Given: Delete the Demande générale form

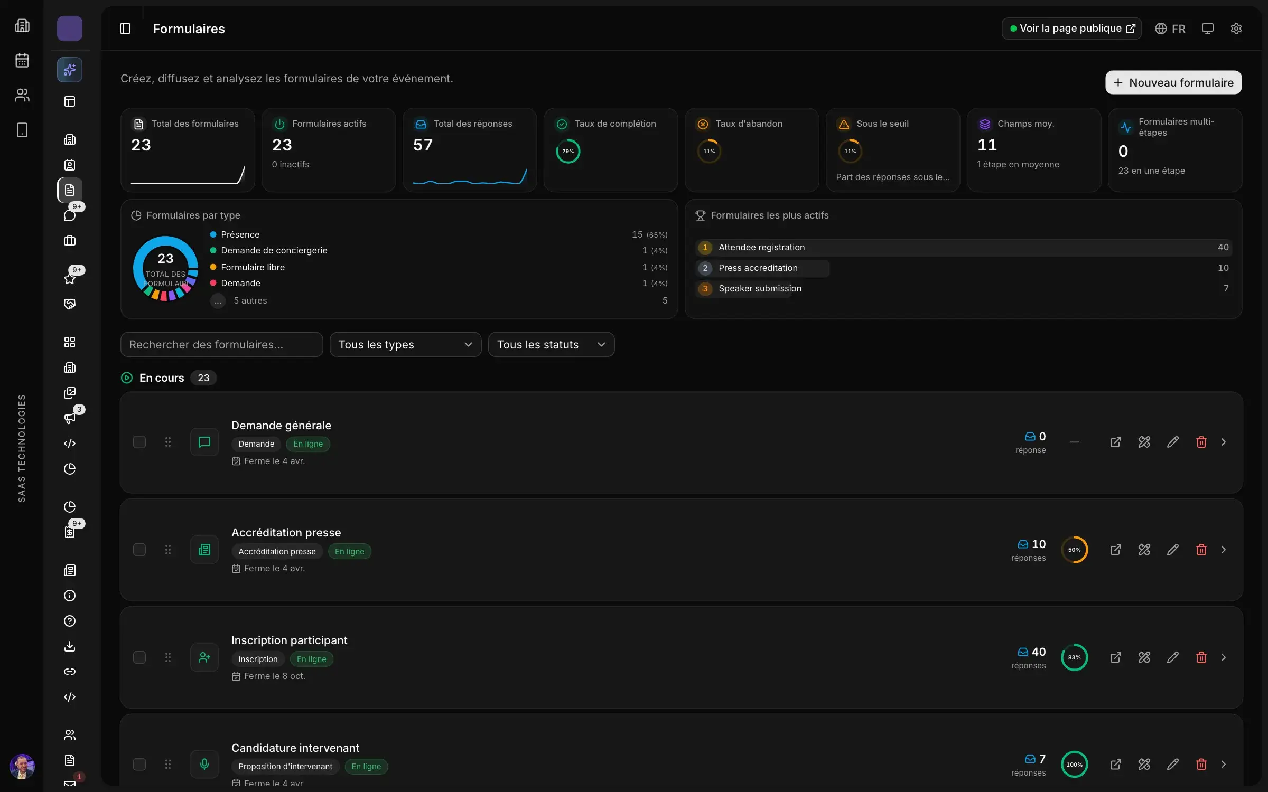Looking at the screenshot, I should [x=1201, y=442].
